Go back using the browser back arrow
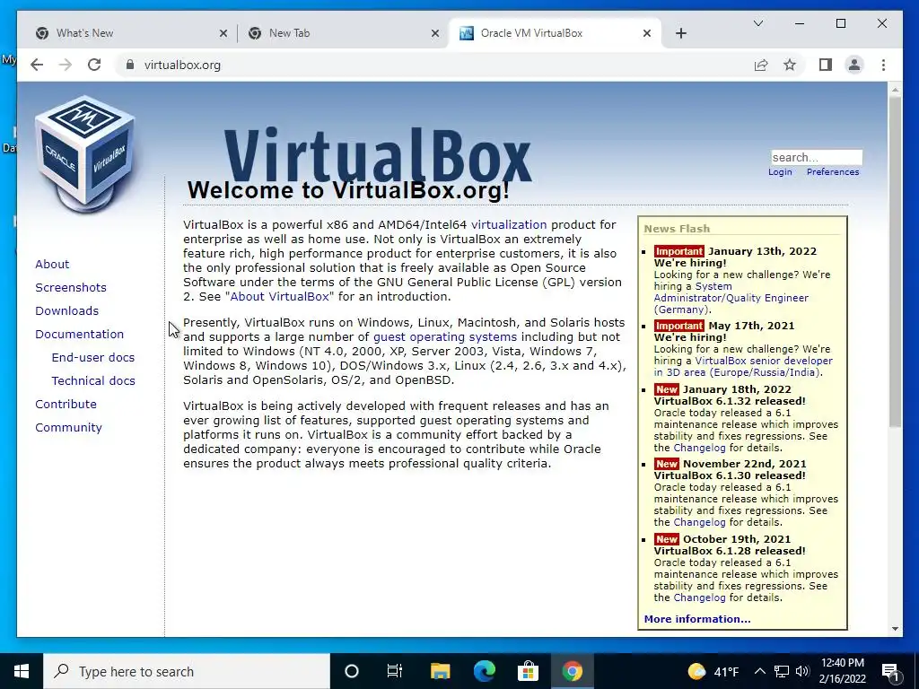 (x=37, y=65)
